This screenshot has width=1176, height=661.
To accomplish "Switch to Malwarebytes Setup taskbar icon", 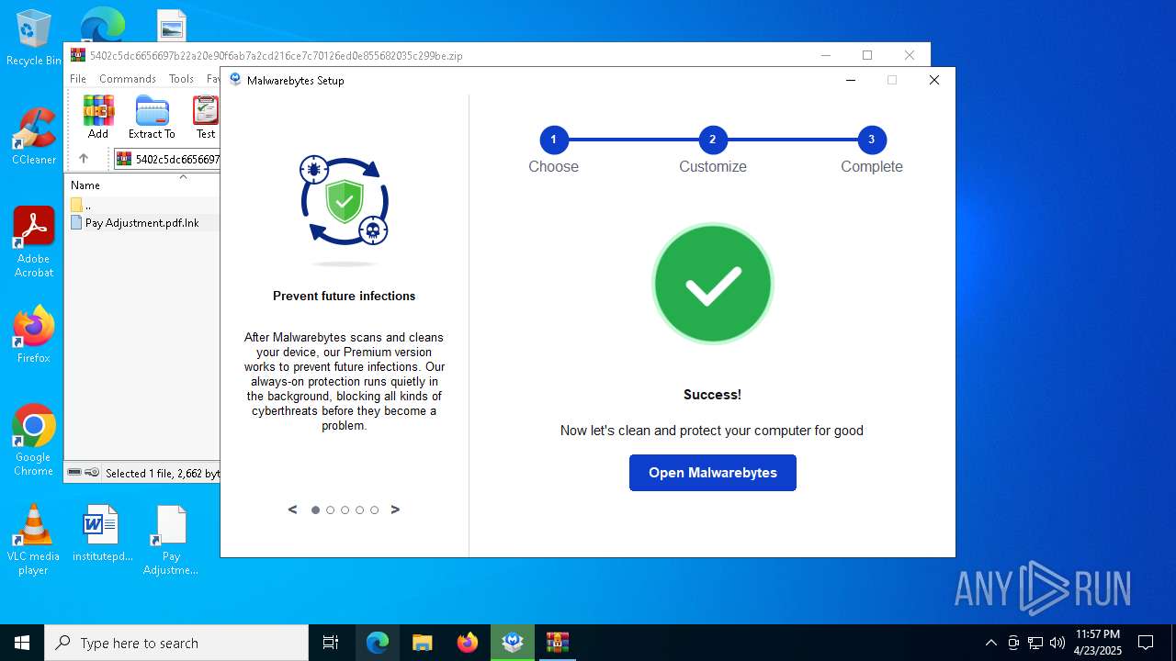I will coord(513,643).
